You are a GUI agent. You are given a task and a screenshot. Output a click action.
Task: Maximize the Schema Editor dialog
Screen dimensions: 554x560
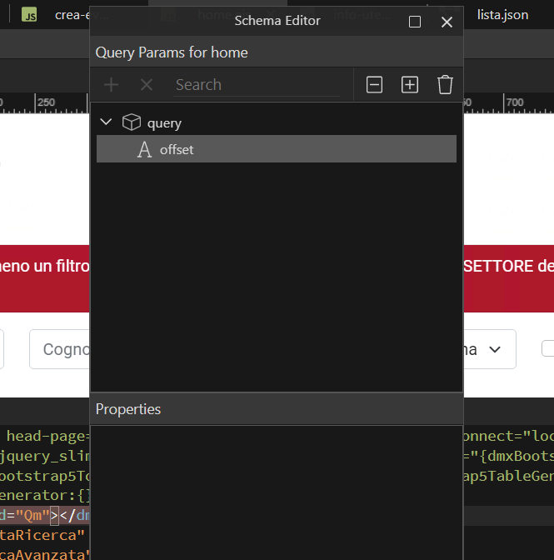pyautogui.click(x=414, y=22)
